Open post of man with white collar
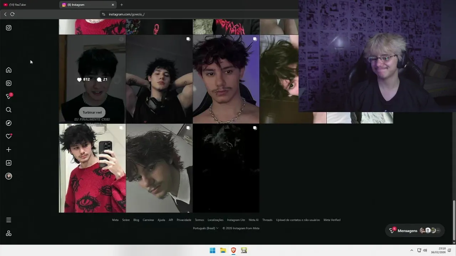 pos(159,168)
